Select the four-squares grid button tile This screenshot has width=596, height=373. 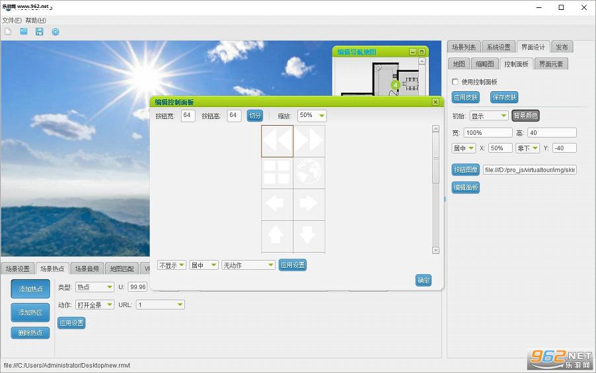coord(277,173)
